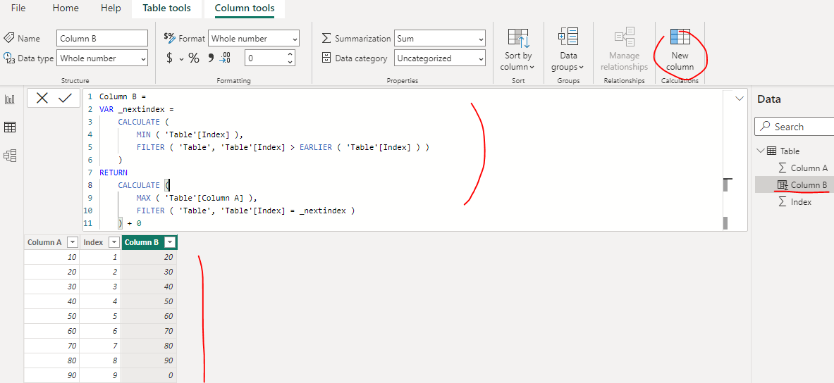Click the currency format dollar icon
Image resolution: width=834 pixels, height=383 pixels.
(x=170, y=58)
